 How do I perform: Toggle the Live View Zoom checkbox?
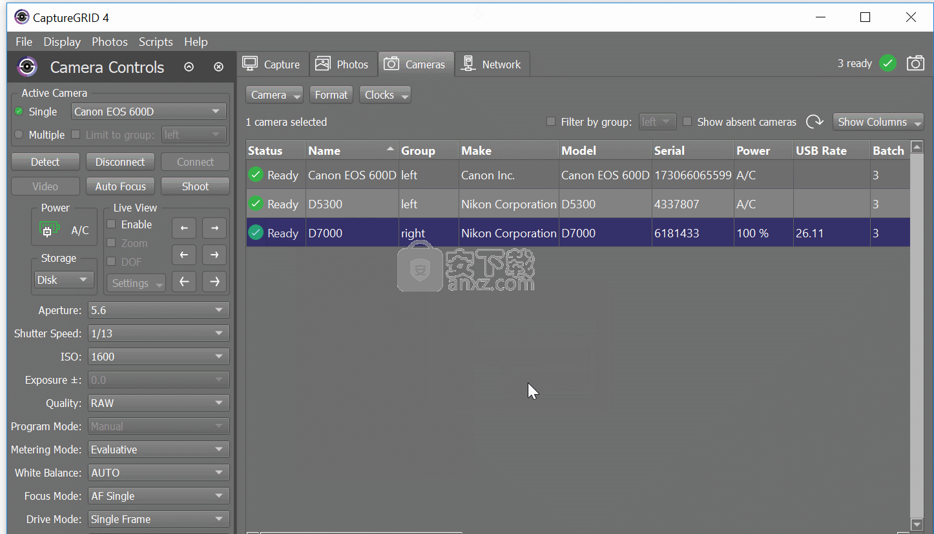[111, 243]
